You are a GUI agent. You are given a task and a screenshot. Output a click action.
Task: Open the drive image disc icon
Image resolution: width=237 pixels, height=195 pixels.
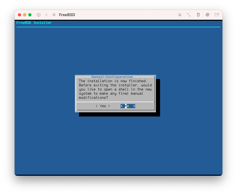coord(207,15)
